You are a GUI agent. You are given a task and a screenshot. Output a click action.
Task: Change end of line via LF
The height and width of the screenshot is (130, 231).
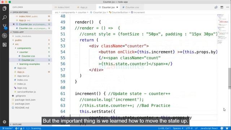[196, 129]
